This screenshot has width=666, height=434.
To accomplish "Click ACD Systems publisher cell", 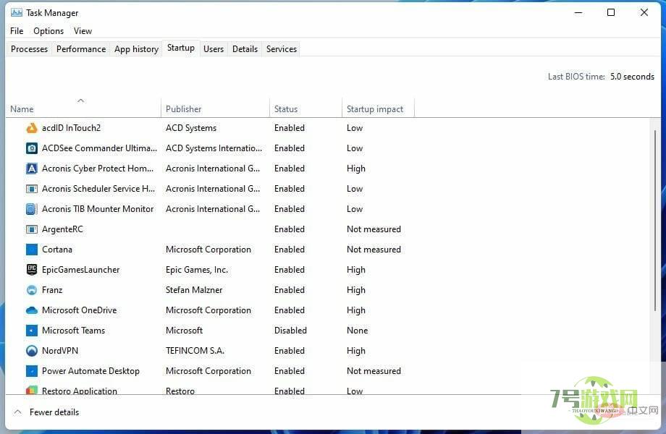I will point(191,128).
